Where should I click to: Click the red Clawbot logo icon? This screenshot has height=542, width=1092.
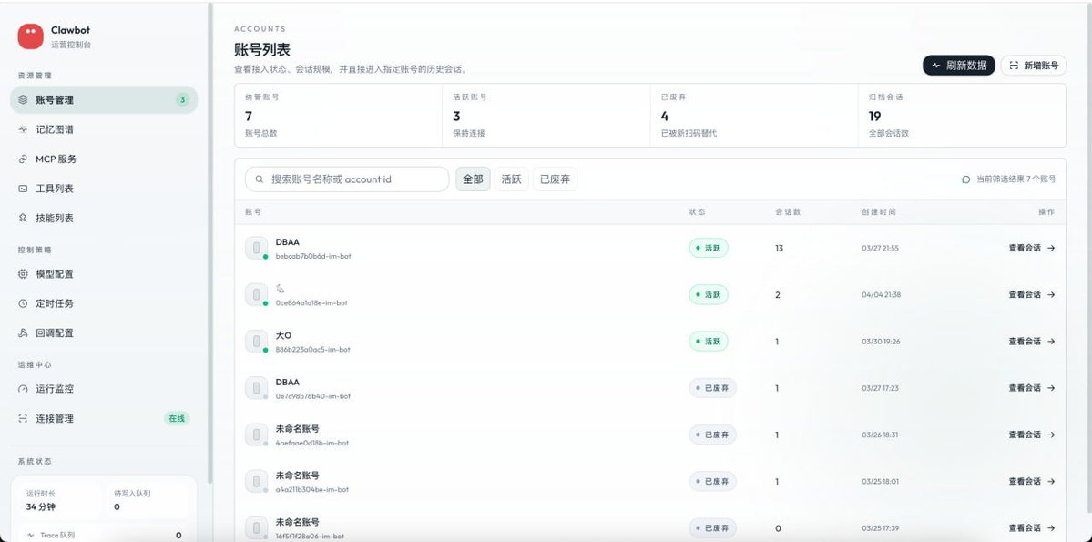(x=31, y=36)
